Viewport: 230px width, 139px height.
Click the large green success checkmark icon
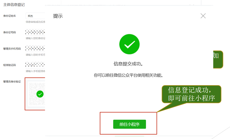[129, 44]
